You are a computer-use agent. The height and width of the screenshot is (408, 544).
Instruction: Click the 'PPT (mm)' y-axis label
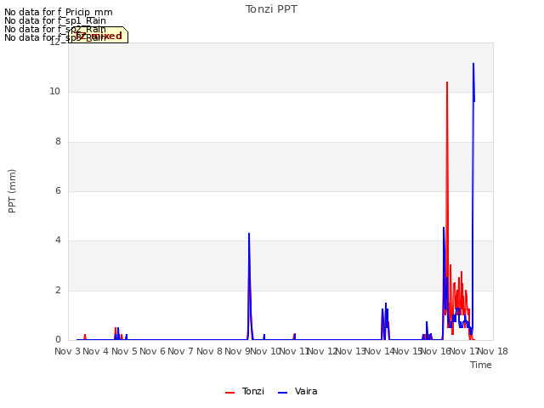(12, 191)
